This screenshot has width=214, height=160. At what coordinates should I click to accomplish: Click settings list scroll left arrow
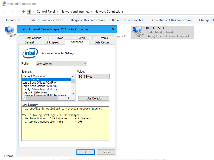tap(24, 98)
